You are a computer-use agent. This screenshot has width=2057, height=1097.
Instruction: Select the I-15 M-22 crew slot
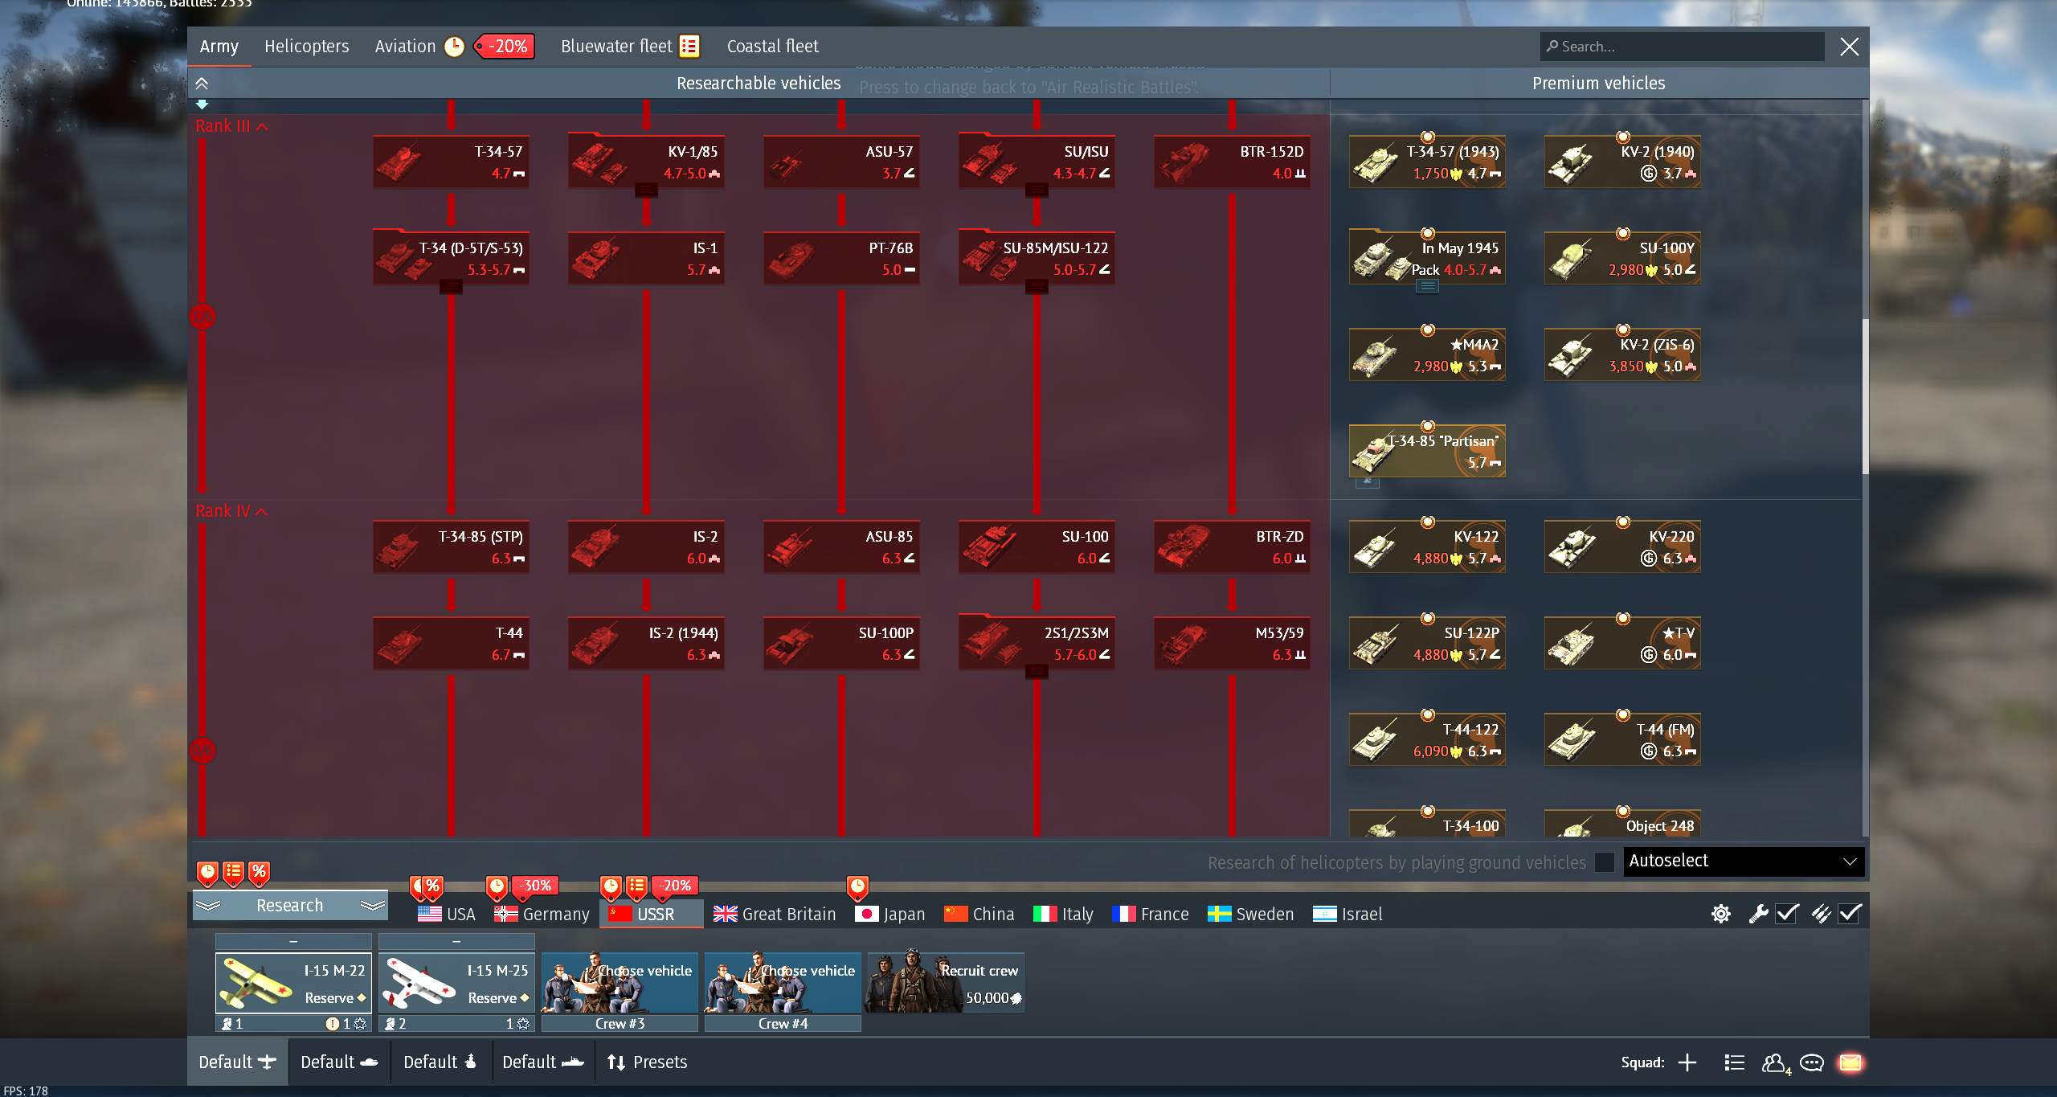(293, 983)
